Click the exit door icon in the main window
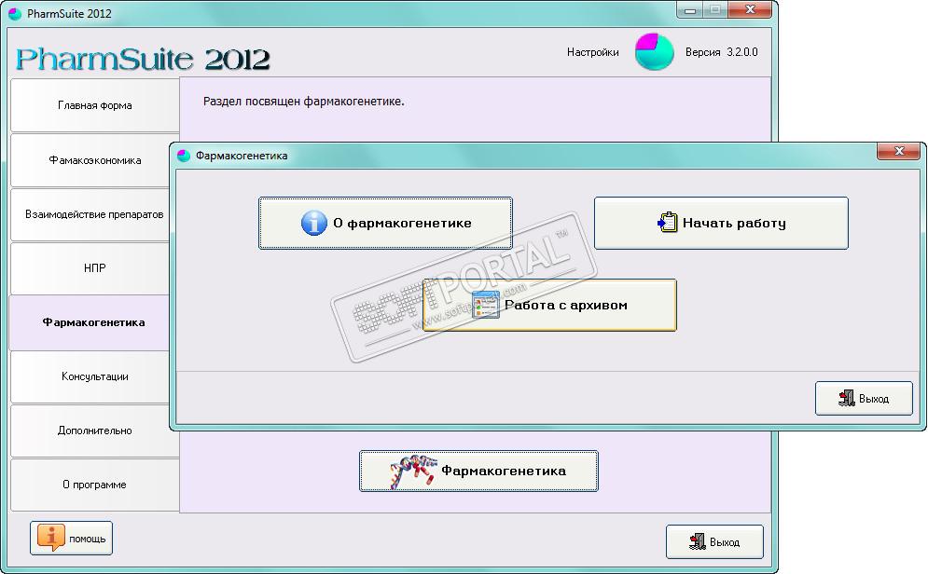 point(698,540)
